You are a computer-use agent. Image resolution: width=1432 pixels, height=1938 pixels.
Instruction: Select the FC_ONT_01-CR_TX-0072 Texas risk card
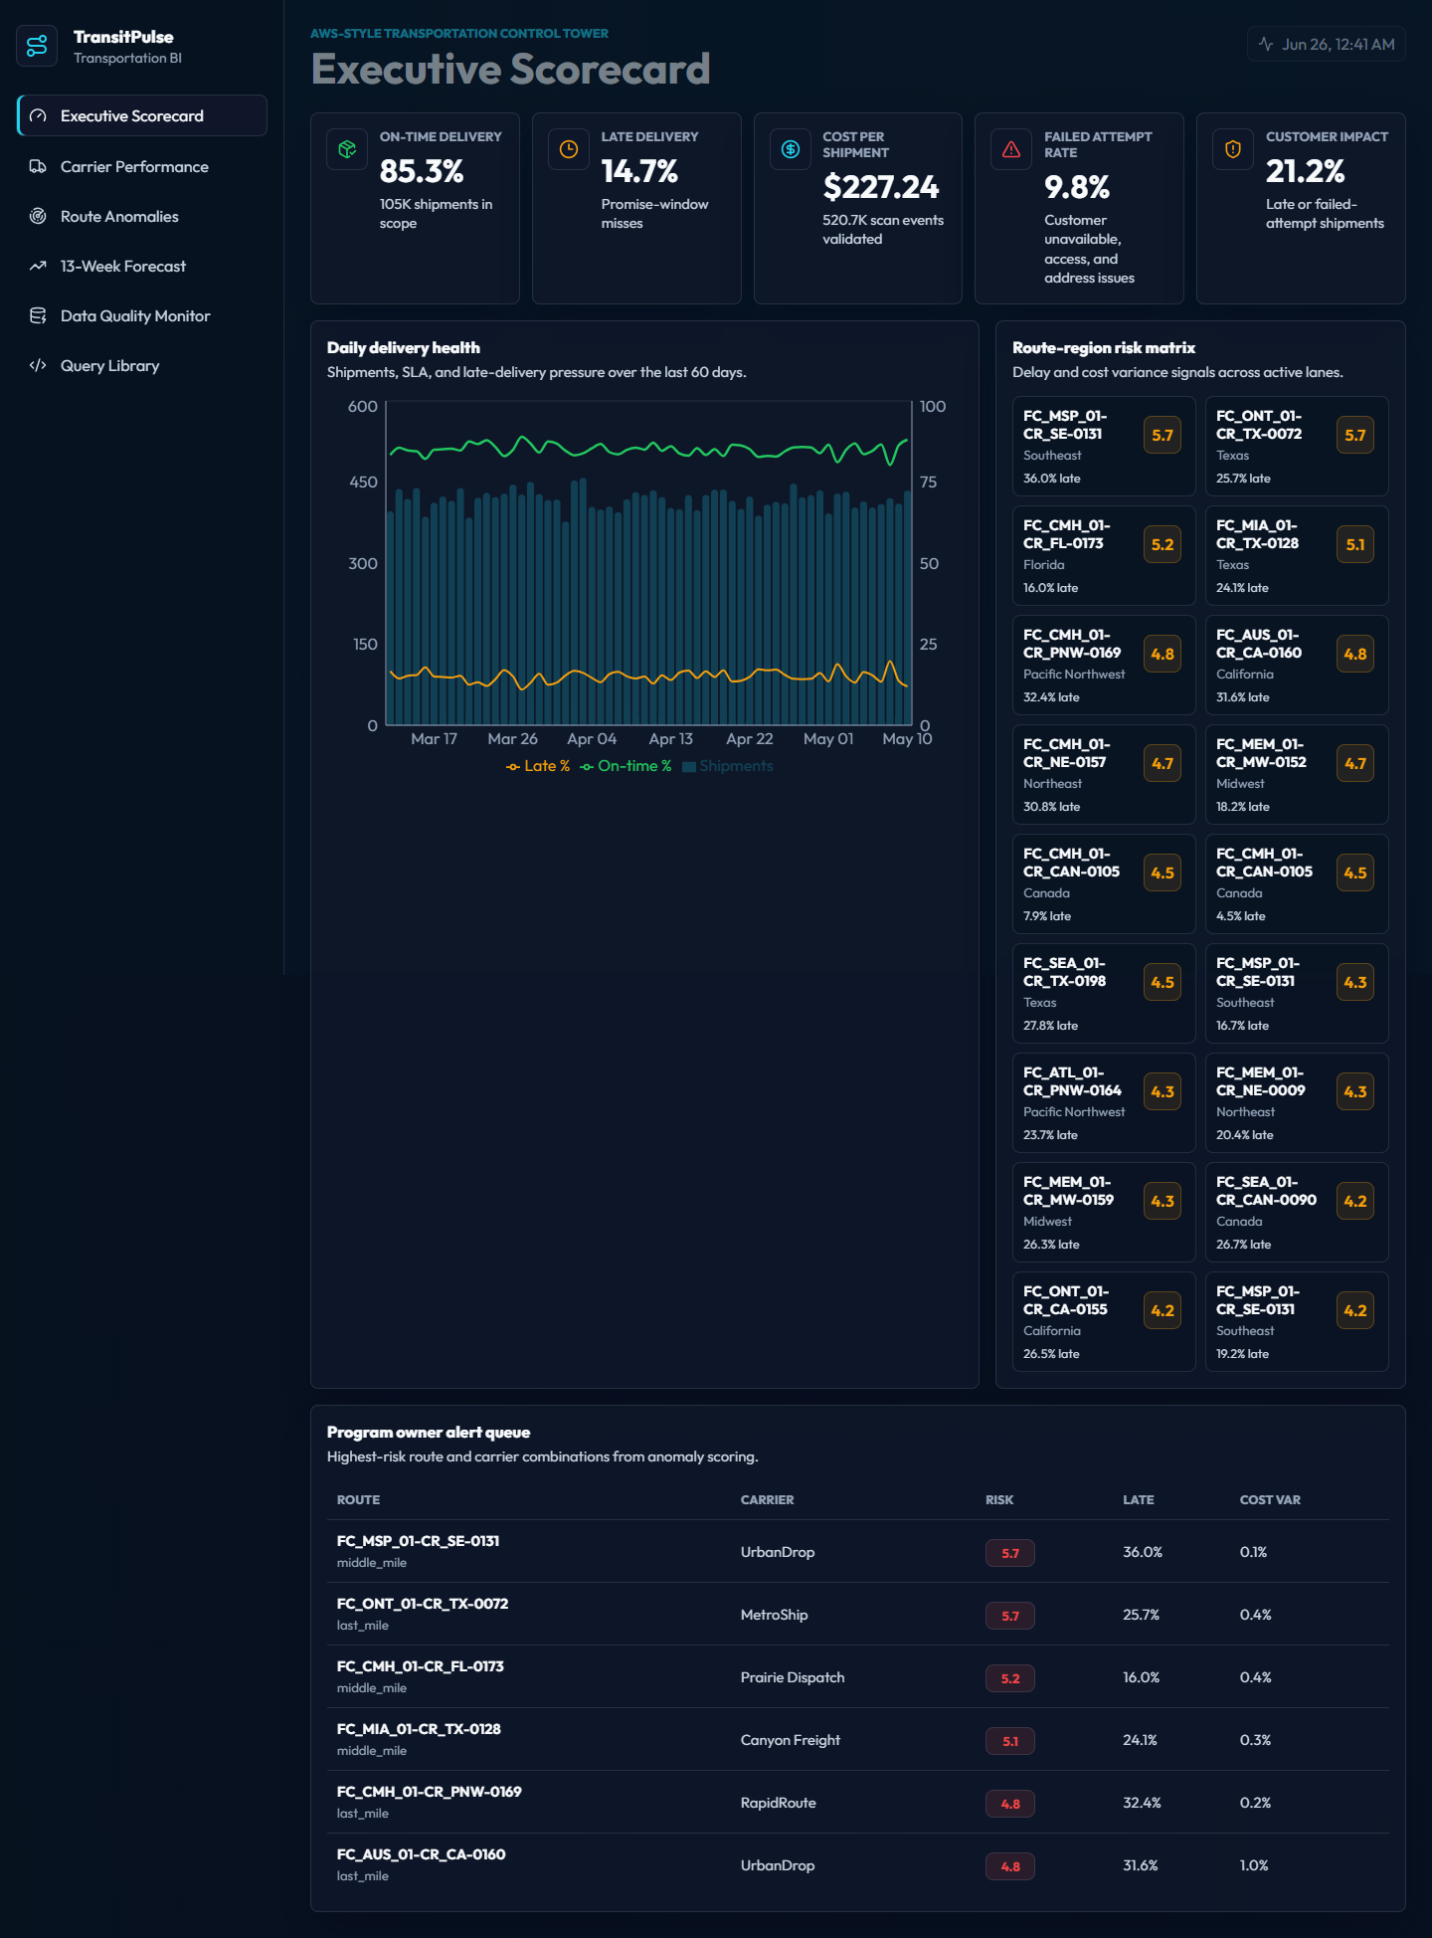click(x=1297, y=446)
